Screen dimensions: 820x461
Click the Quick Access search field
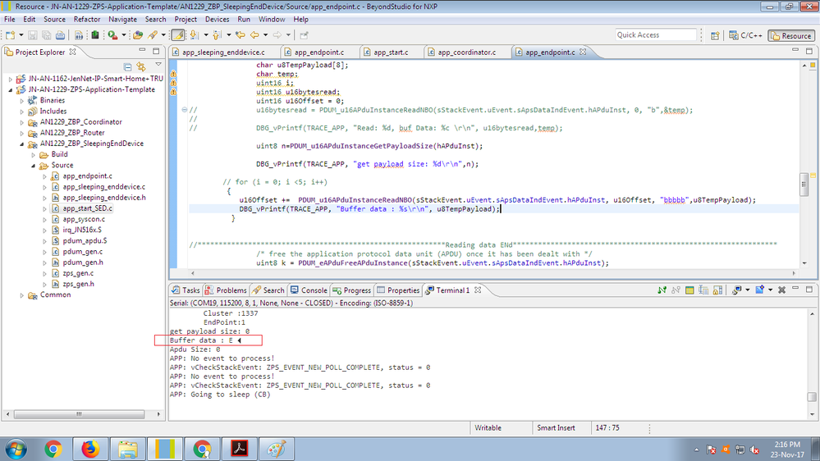point(656,35)
